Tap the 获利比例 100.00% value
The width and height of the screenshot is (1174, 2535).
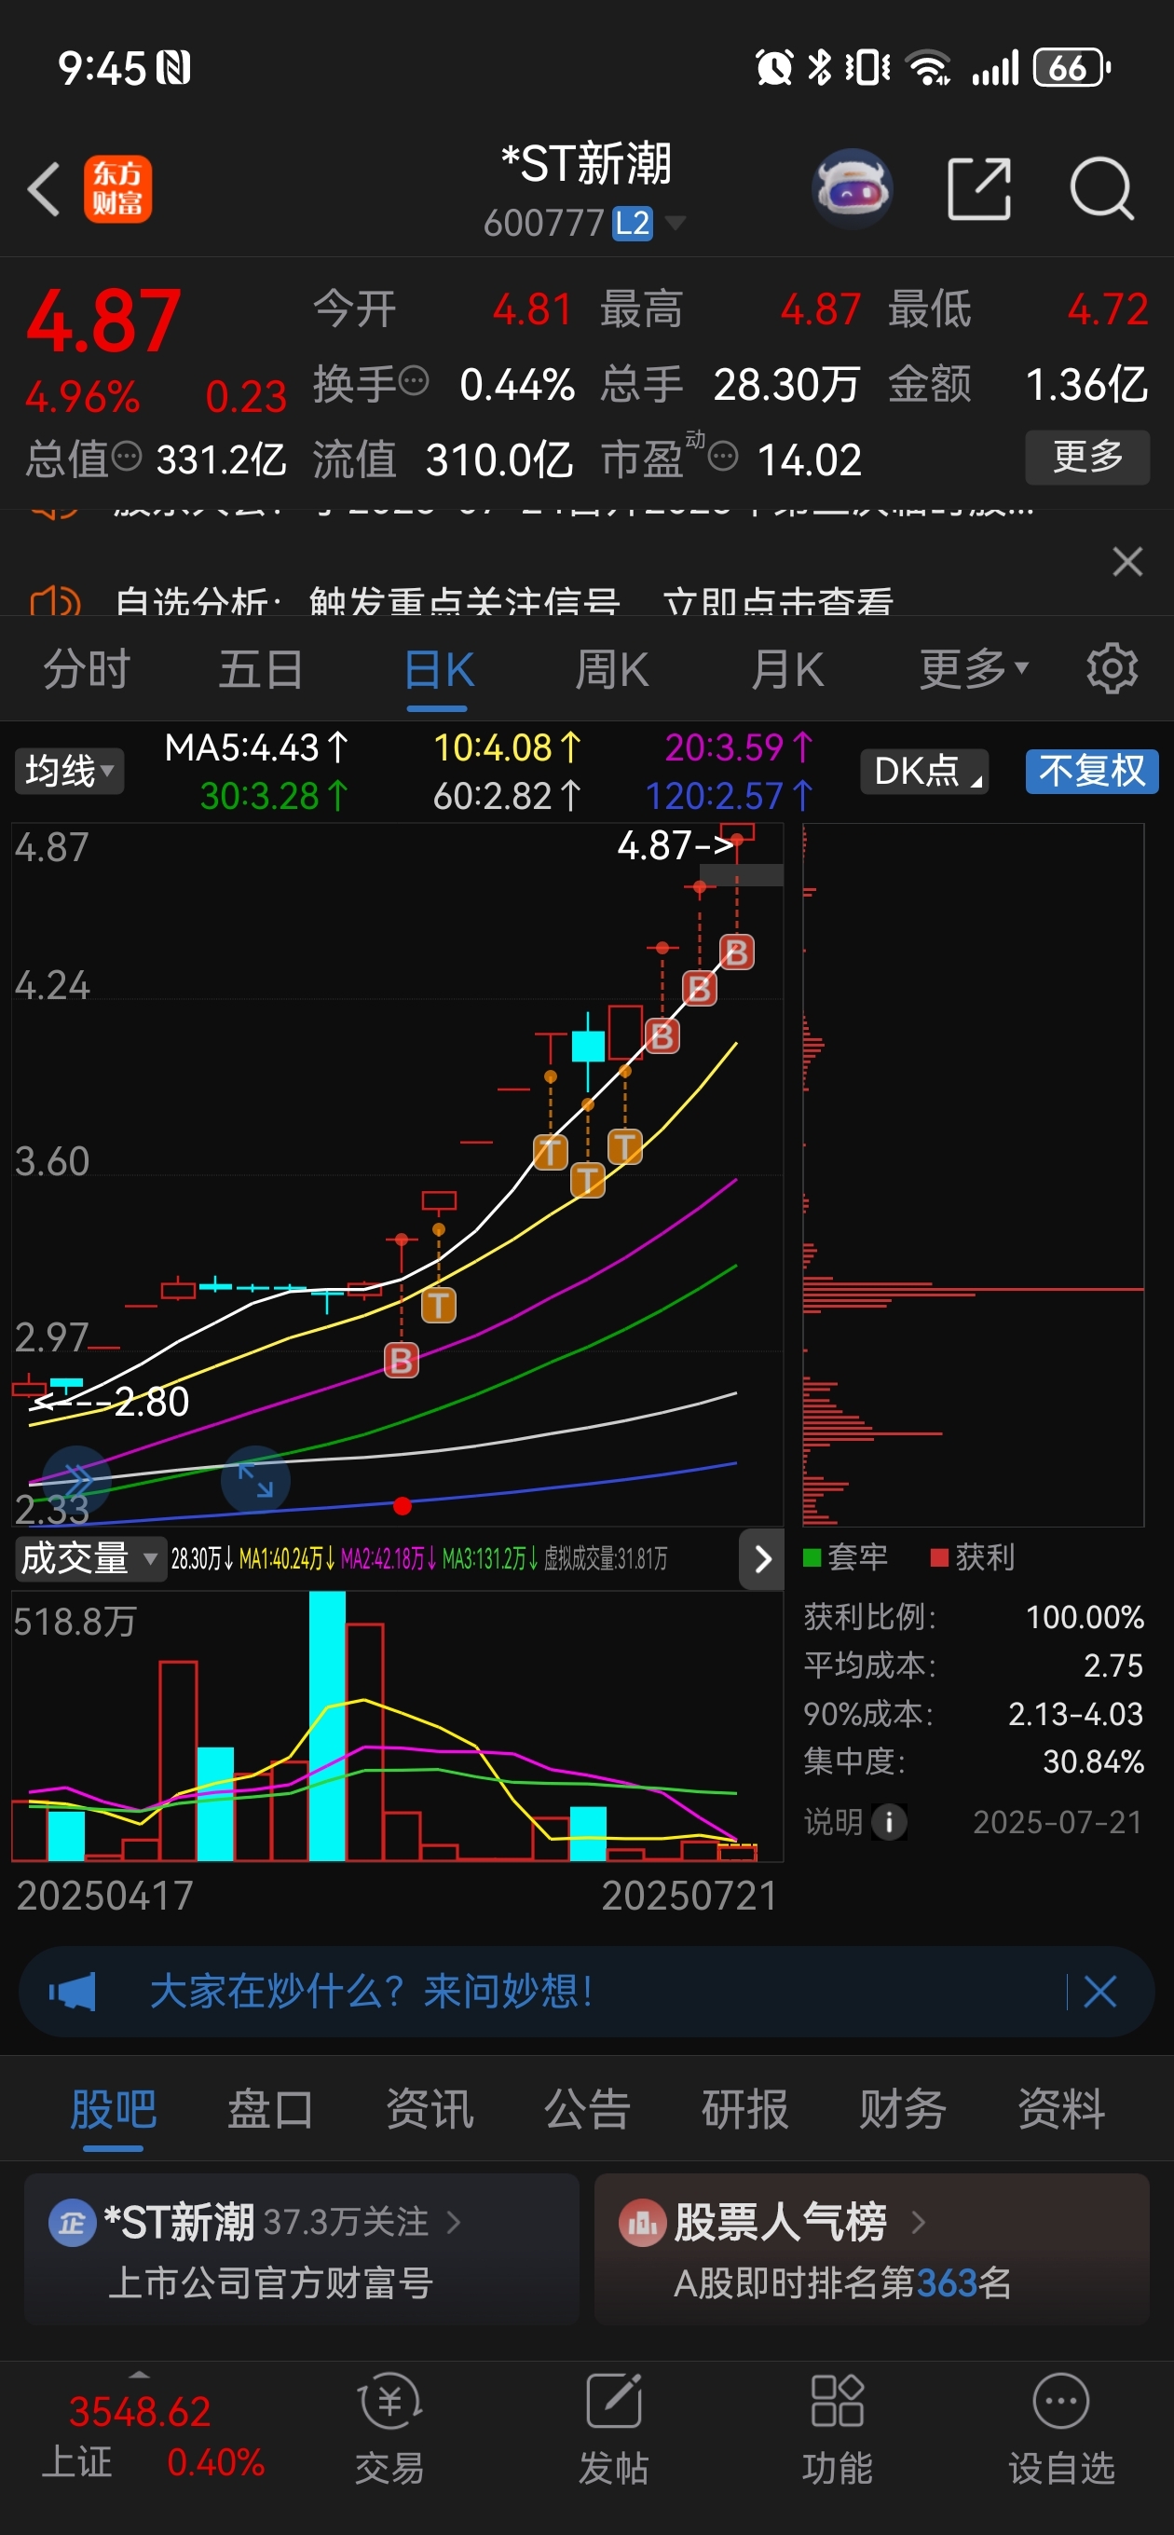[1085, 1617]
